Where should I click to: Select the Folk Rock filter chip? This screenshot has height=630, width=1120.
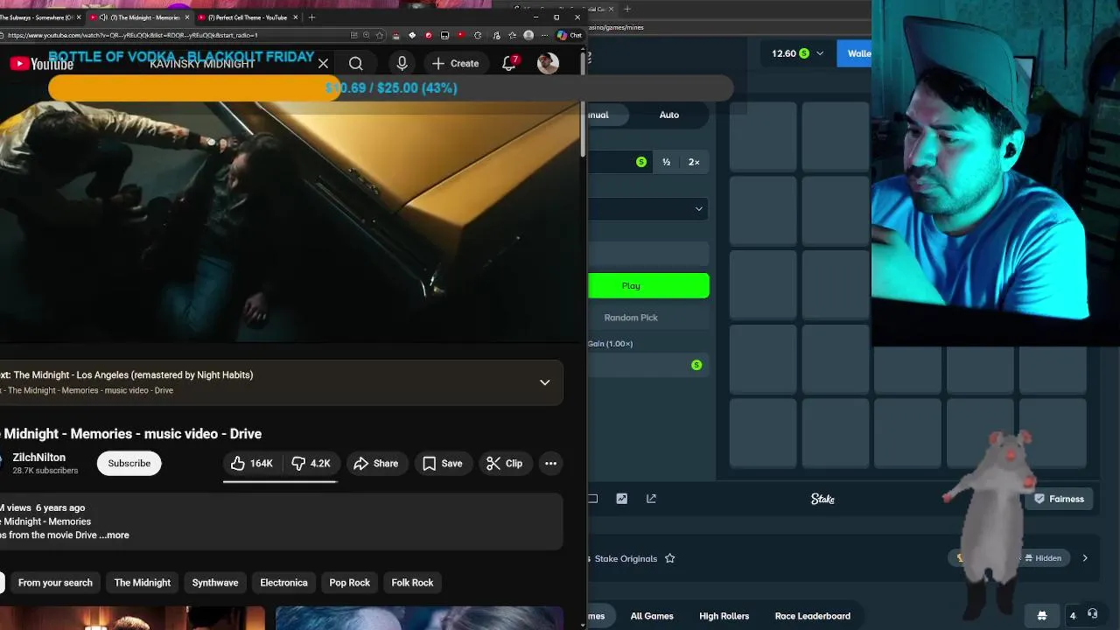pyautogui.click(x=412, y=583)
